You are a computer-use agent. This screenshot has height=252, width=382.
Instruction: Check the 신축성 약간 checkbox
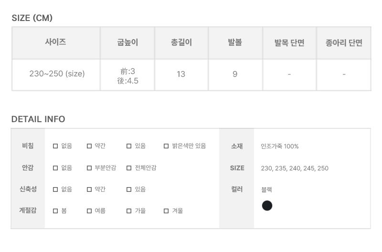[x=89, y=189]
